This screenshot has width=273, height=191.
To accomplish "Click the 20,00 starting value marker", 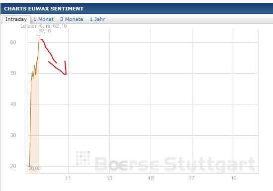I will (x=34, y=168).
